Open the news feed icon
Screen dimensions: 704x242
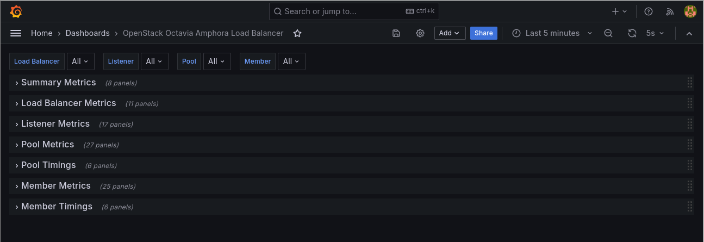coord(670,11)
